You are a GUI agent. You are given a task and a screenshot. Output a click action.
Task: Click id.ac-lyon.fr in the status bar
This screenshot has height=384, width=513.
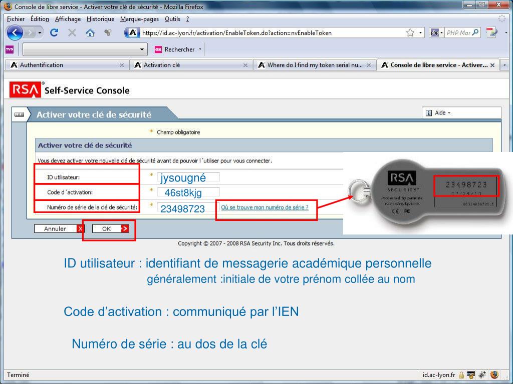tap(438, 375)
